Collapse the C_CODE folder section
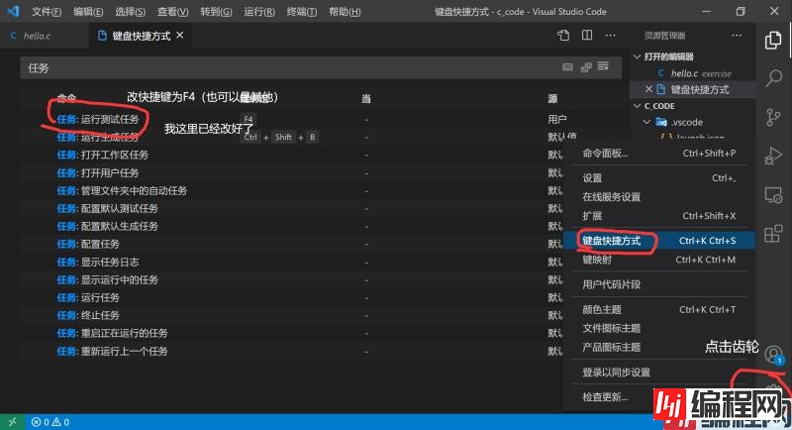 click(639, 106)
